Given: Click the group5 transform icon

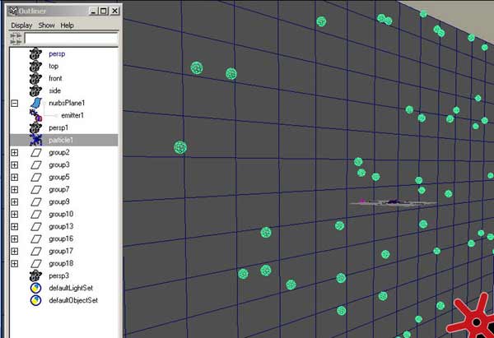Looking at the screenshot, I should pos(36,177).
